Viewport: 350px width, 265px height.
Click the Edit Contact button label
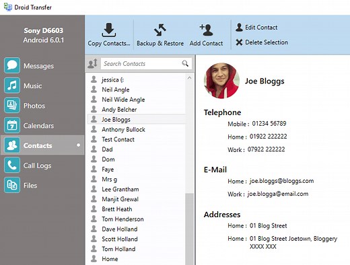261,28
